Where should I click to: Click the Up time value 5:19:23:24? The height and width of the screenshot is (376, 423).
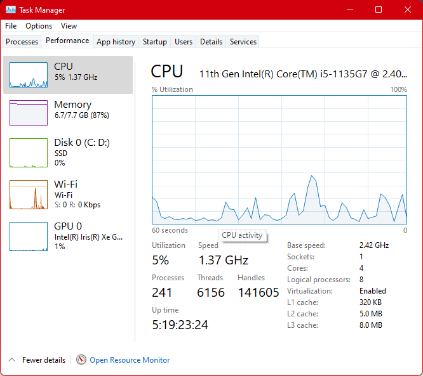tap(180, 325)
